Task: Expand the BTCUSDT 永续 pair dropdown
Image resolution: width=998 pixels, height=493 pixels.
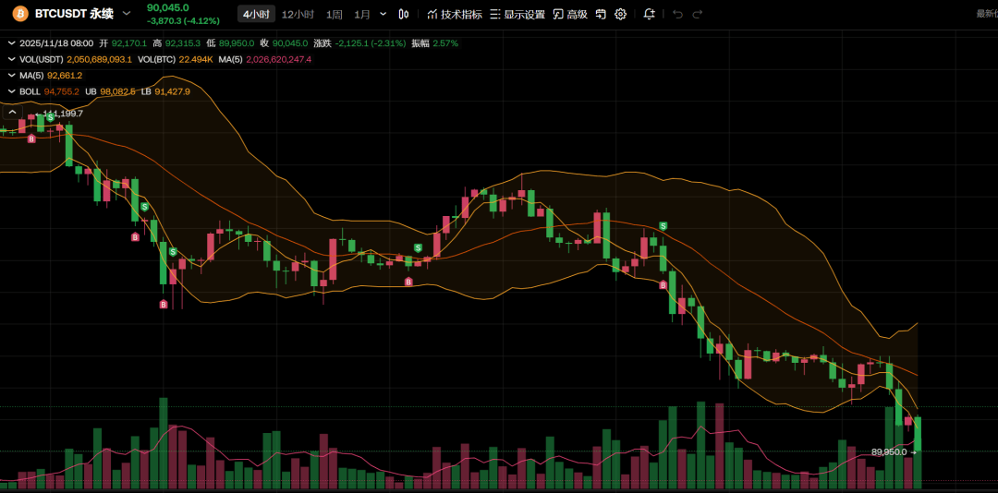Action: coord(127,14)
